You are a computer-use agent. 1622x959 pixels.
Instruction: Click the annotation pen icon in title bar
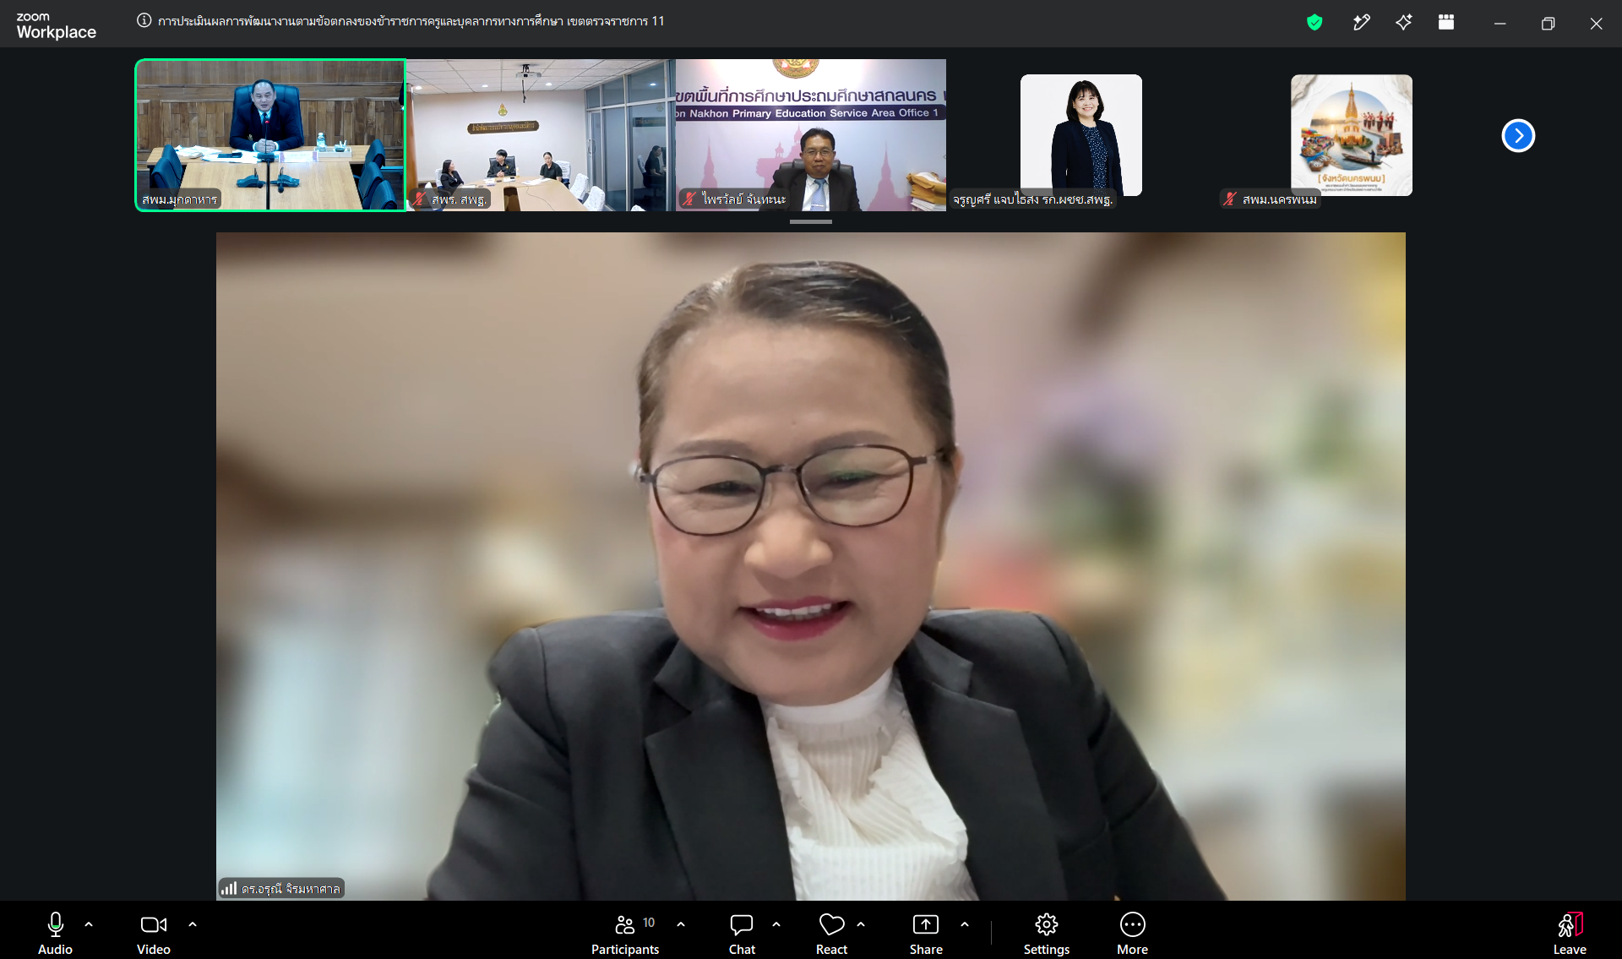click(x=1361, y=23)
